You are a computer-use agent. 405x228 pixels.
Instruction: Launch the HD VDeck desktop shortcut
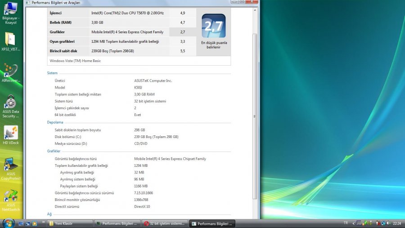(x=10, y=134)
